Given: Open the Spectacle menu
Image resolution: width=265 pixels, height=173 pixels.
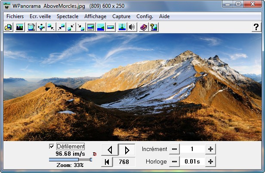Looking at the screenshot, I should [x=68, y=16].
